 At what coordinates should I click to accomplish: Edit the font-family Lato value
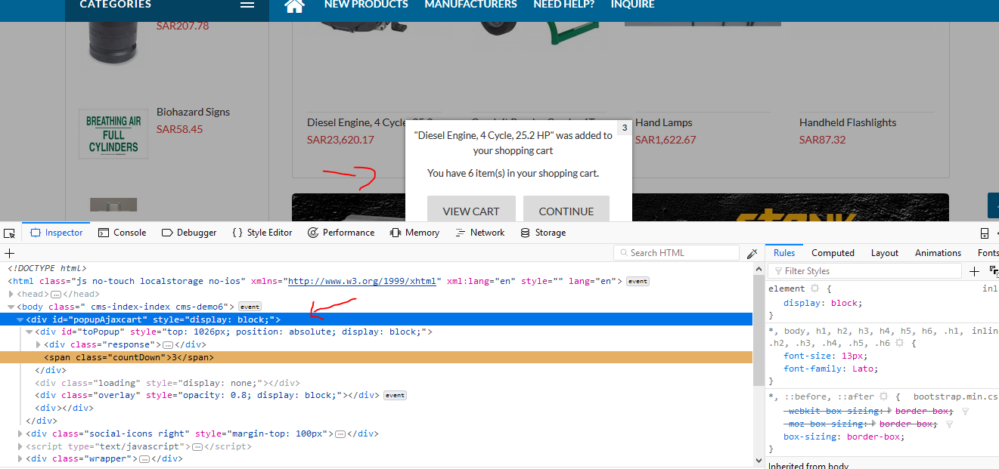861,369
